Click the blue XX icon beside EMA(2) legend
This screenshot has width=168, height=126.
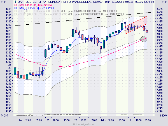point(16,8)
